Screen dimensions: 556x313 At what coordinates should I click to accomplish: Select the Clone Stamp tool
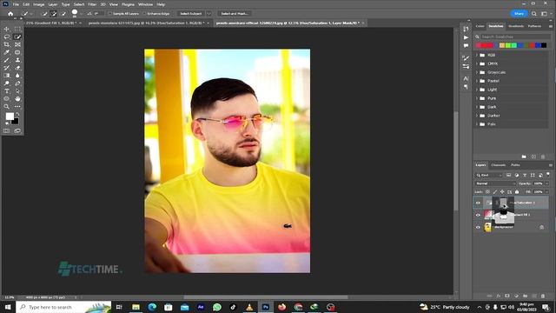coord(17,60)
